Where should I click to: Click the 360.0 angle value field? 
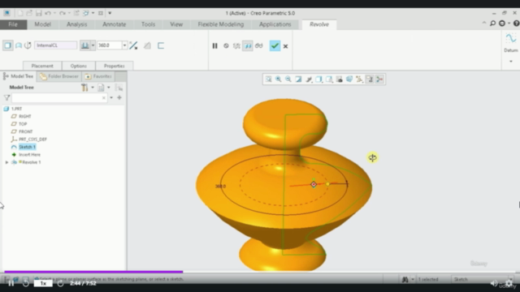(110, 45)
